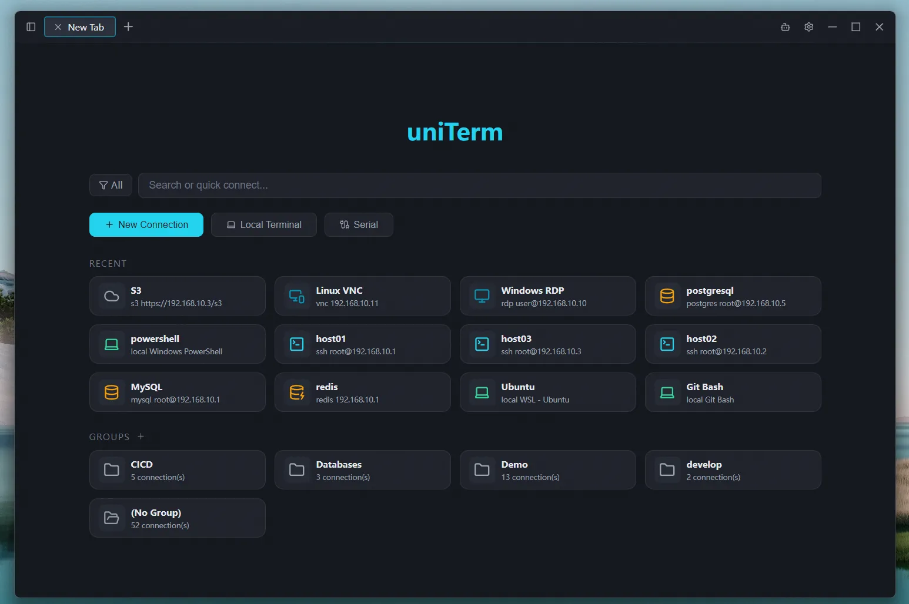Click the develop folder icon

click(667, 470)
